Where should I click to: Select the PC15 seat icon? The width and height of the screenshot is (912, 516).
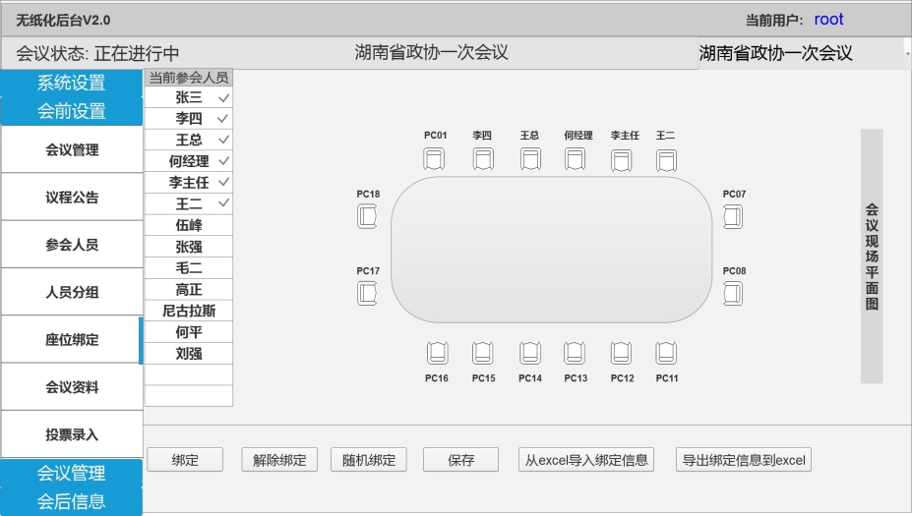click(x=483, y=353)
